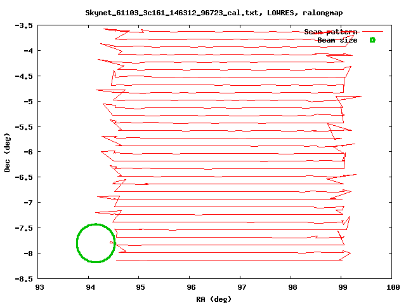406x305 pixels.
Task: Click the 98 tick on the RA axis
Action: coord(291,287)
